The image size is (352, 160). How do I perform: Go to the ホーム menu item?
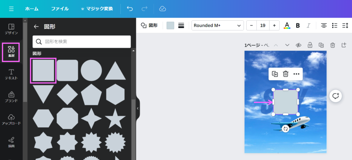[x=32, y=9]
